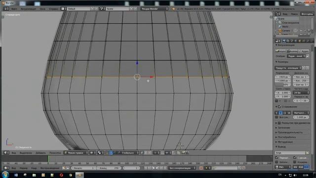Open the Выделение menu in 3D view header
Viewport: 316px width, 178px height.
pyautogui.click(x=26, y=153)
